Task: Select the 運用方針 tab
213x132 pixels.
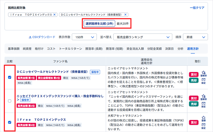Action: [193, 49]
